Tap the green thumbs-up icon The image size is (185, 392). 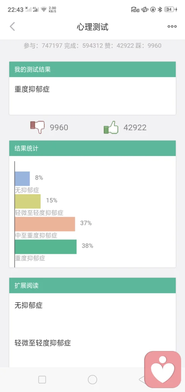click(111, 127)
